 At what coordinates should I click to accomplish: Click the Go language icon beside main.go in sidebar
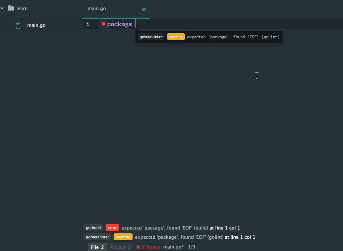[x=18, y=25]
